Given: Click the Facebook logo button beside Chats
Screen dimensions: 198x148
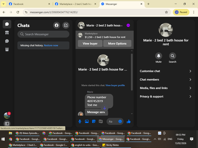Looking at the screenshot, I should (x=57, y=25).
